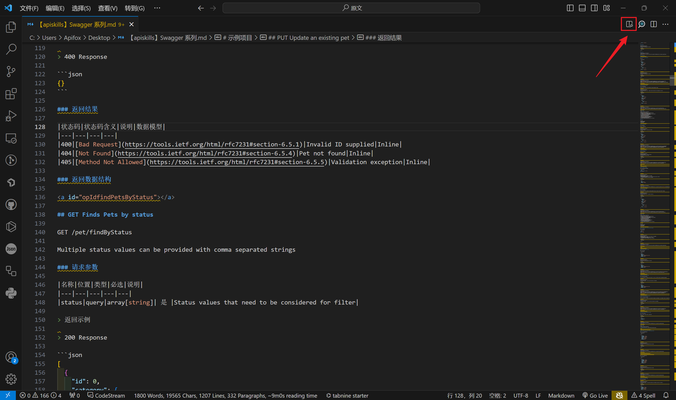Select the Source Control icon
Screen dimensions: 676x400
coord(11,71)
